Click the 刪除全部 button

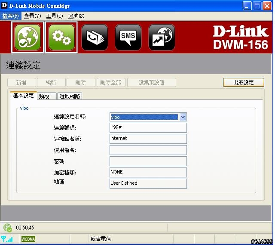(x=111, y=82)
